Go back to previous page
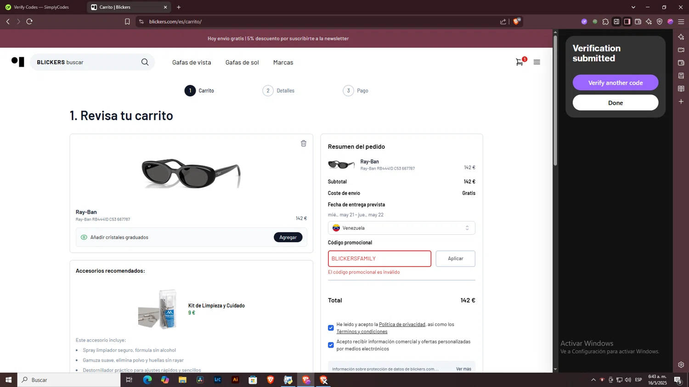The height and width of the screenshot is (387, 689). (8, 22)
